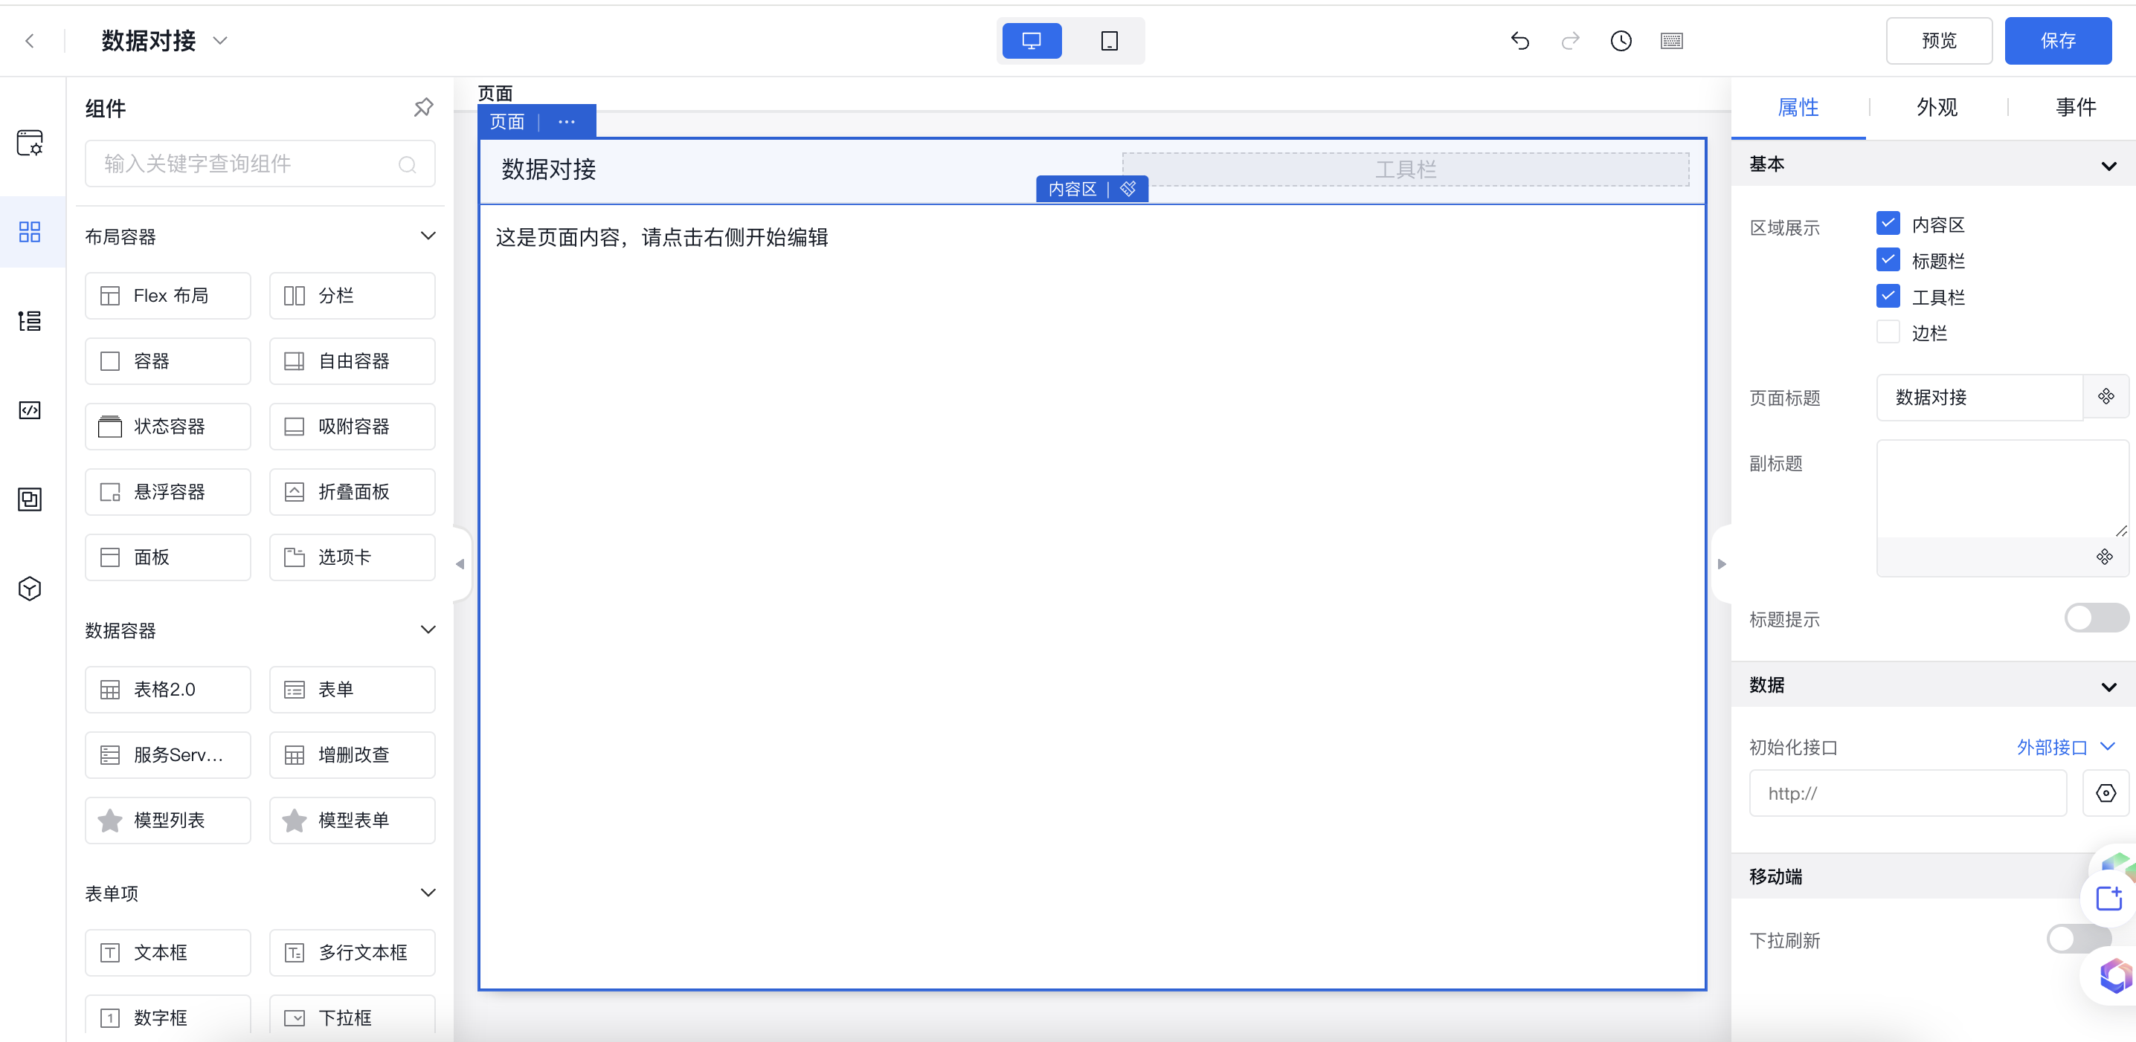Image resolution: width=2136 pixels, height=1042 pixels.
Task: Open the floating assistant logo
Action: tap(2114, 976)
